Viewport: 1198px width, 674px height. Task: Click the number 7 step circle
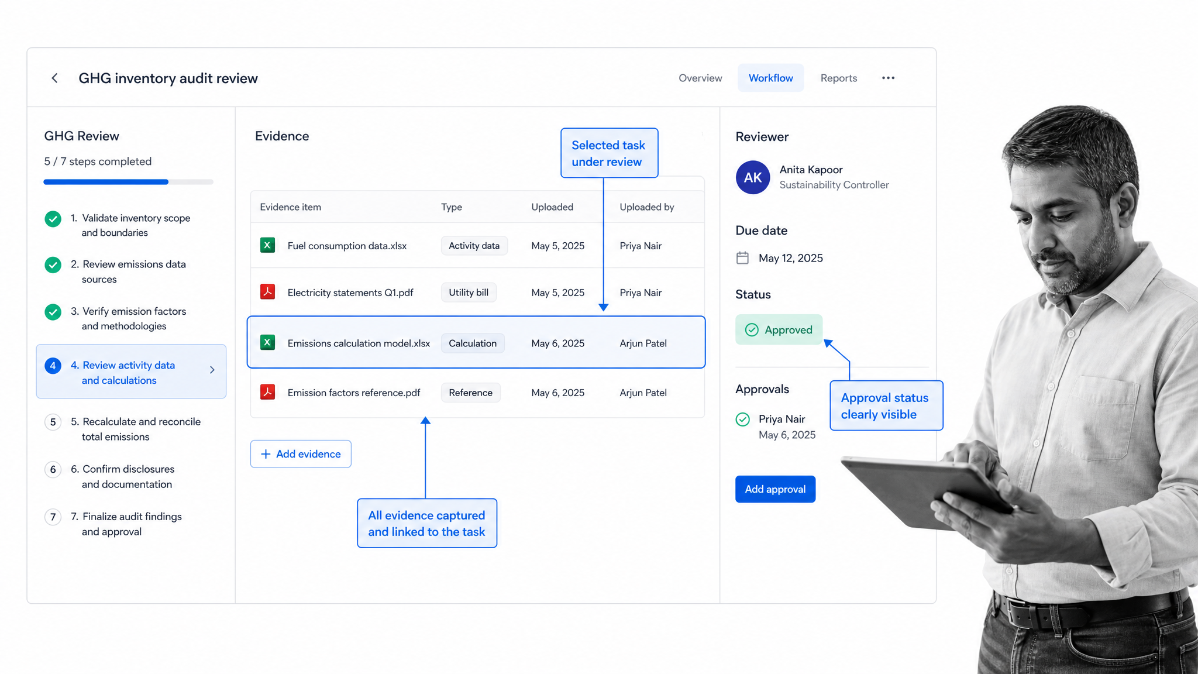(53, 517)
